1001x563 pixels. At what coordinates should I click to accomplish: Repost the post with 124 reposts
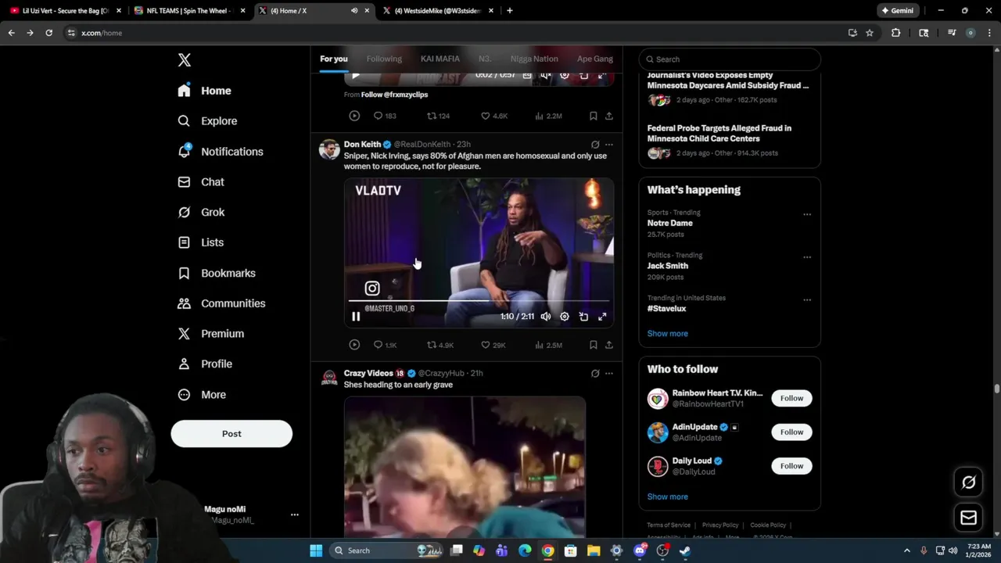click(438, 116)
